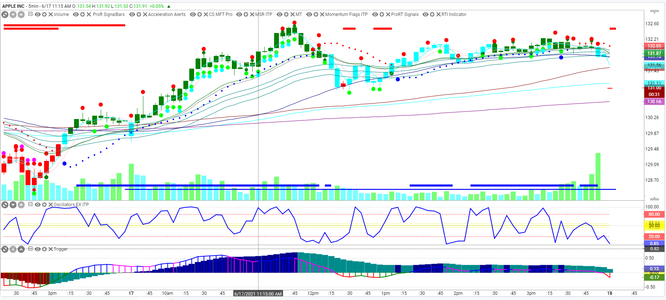Open settings gear for Trigger indicator
The image size is (666, 300).
pyautogui.click(x=44, y=249)
